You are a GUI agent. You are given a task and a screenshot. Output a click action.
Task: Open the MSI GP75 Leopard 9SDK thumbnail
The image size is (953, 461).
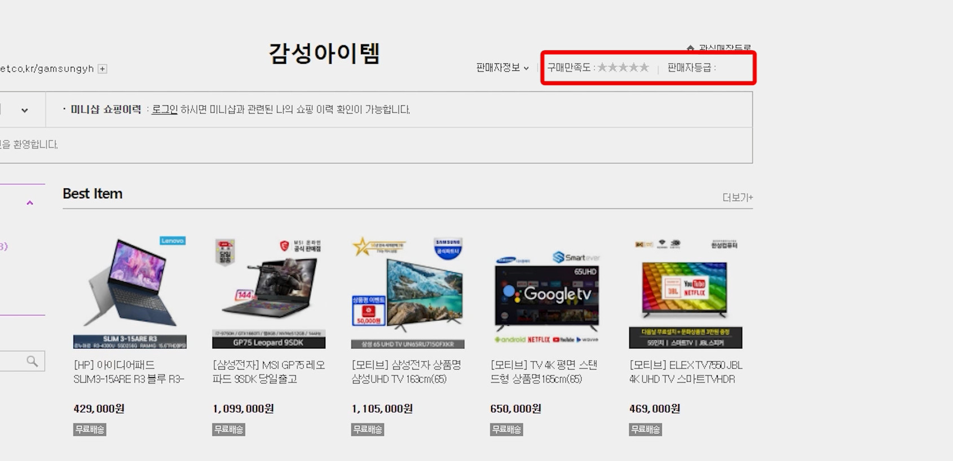tap(269, 292)
